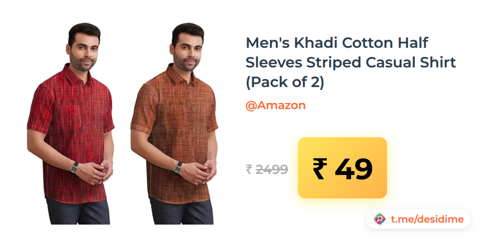
Task: Click the rupee symbol in the yellow badge
Action: pyautogui.click(x=320, y=169)
